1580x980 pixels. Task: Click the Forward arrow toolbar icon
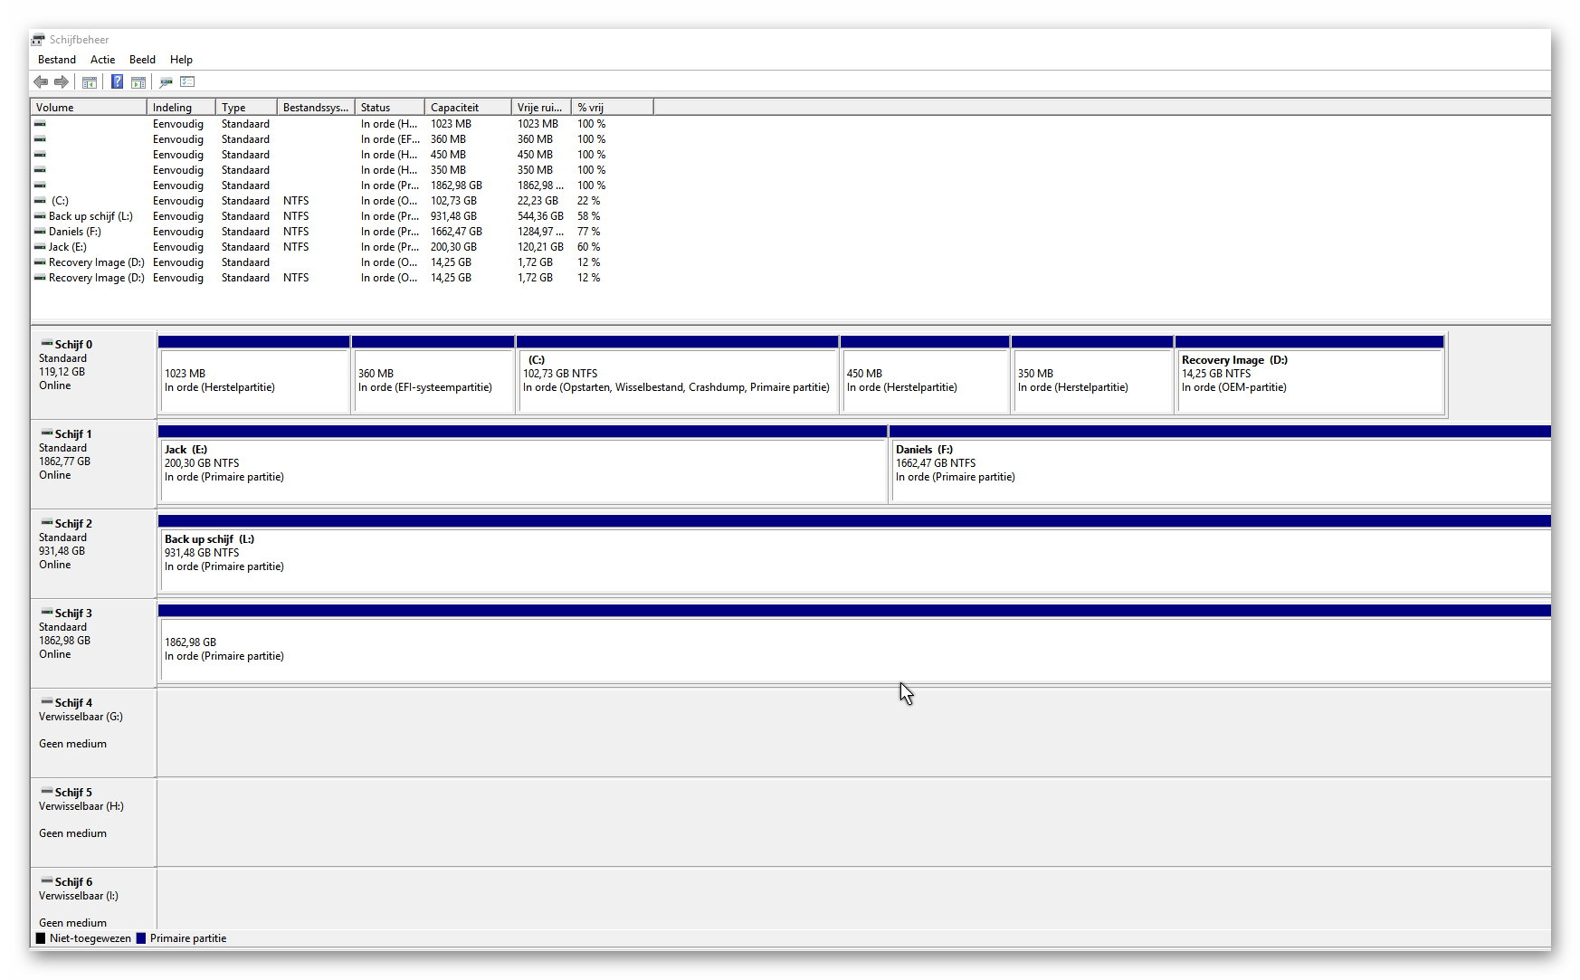point(62,82)
